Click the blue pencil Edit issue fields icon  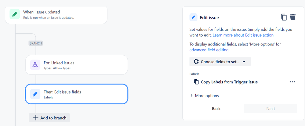35,94
